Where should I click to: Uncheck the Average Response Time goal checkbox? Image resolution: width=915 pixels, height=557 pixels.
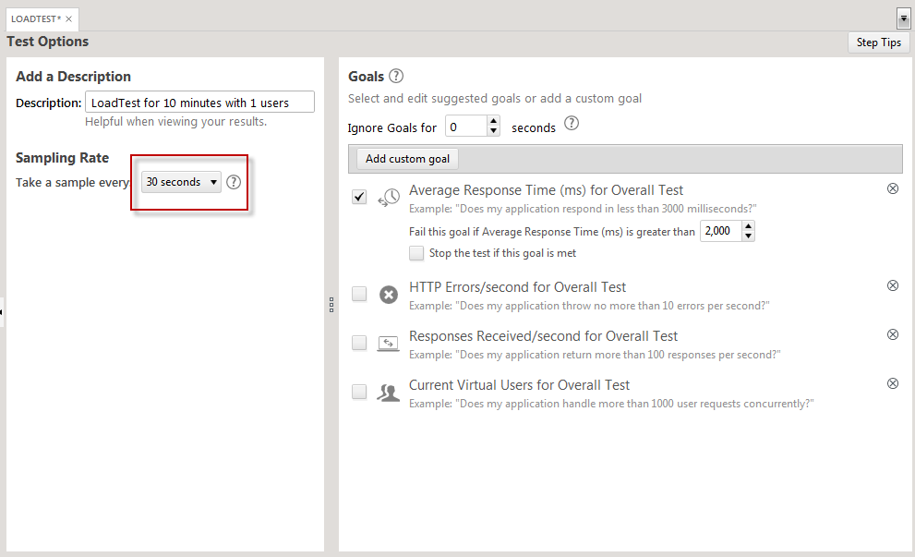coord(359,197)
